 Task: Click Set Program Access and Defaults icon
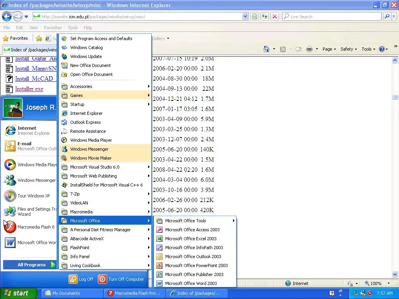[x=64, y=39]
